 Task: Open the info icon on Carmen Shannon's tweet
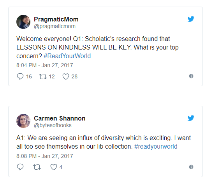pyautogui.click(x=191, y=167)
